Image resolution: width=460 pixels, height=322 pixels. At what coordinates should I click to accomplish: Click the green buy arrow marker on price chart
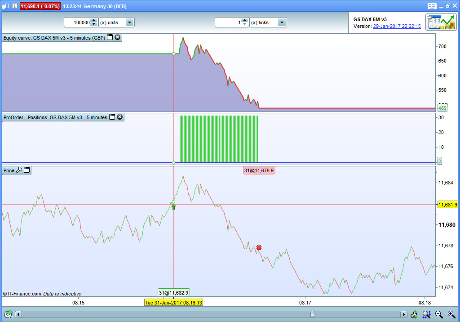(174, 206)
